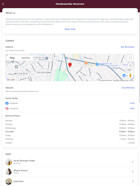The image size is (140, 186).
Task: Go back using the header arrow
Action: click(x=3, y=4)
